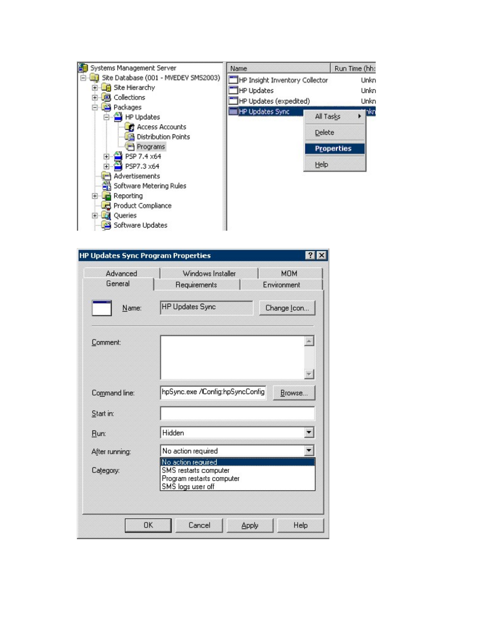The width and height of the screenshot is (482, 624).
Task: Collapse the Packages node
Action: 94,107
